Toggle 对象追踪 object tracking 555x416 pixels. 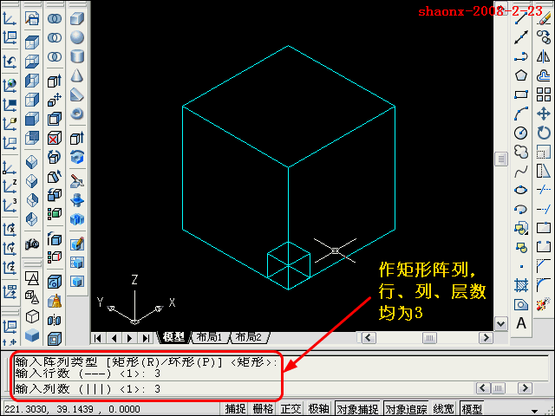[x=406, y=408]
